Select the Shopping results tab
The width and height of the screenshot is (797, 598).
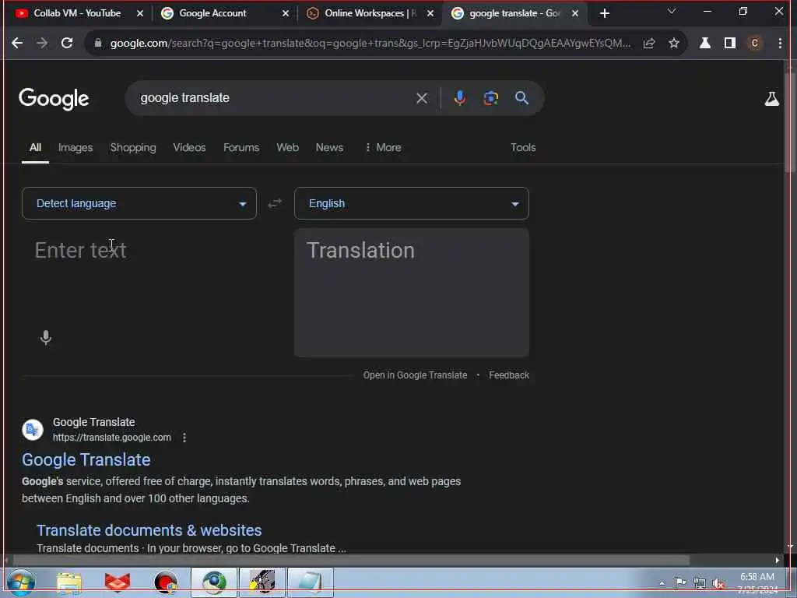pos(133,147)
